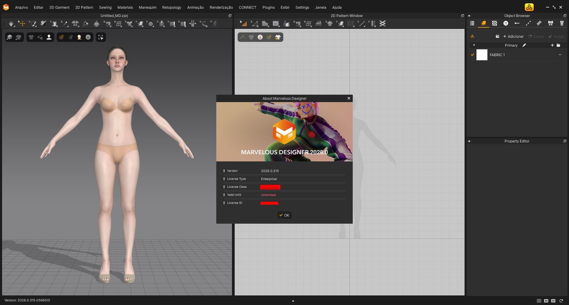This screenshot has height=305, width=569.
Task: Select the Edit Curvature tool in 2D toolbar
Action: tap(255, 23)
